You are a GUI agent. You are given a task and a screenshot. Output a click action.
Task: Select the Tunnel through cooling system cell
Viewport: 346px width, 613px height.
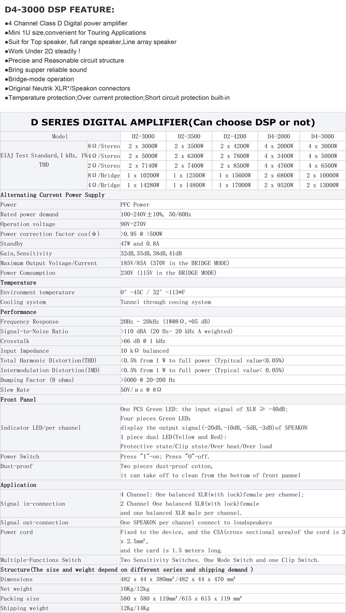(166, 302)
